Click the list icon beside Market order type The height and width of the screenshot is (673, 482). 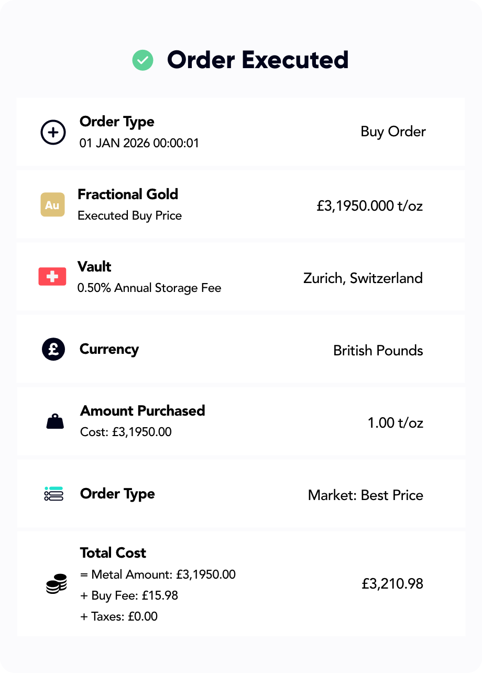pos(53,494)
